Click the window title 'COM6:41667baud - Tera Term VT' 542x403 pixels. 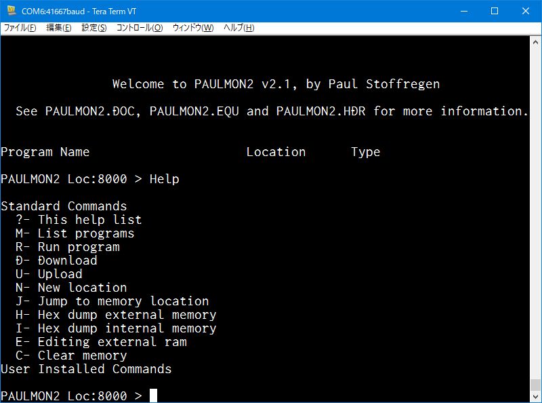79,12
